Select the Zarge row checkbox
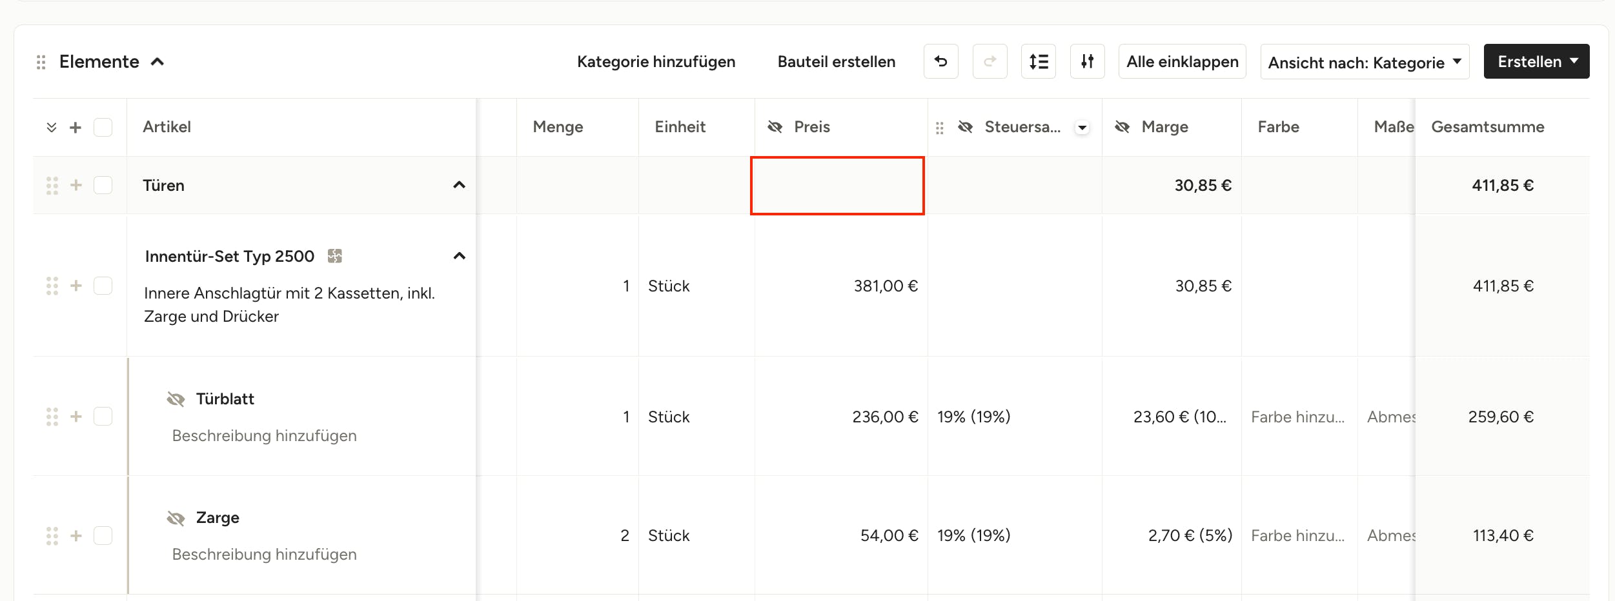 103,535
